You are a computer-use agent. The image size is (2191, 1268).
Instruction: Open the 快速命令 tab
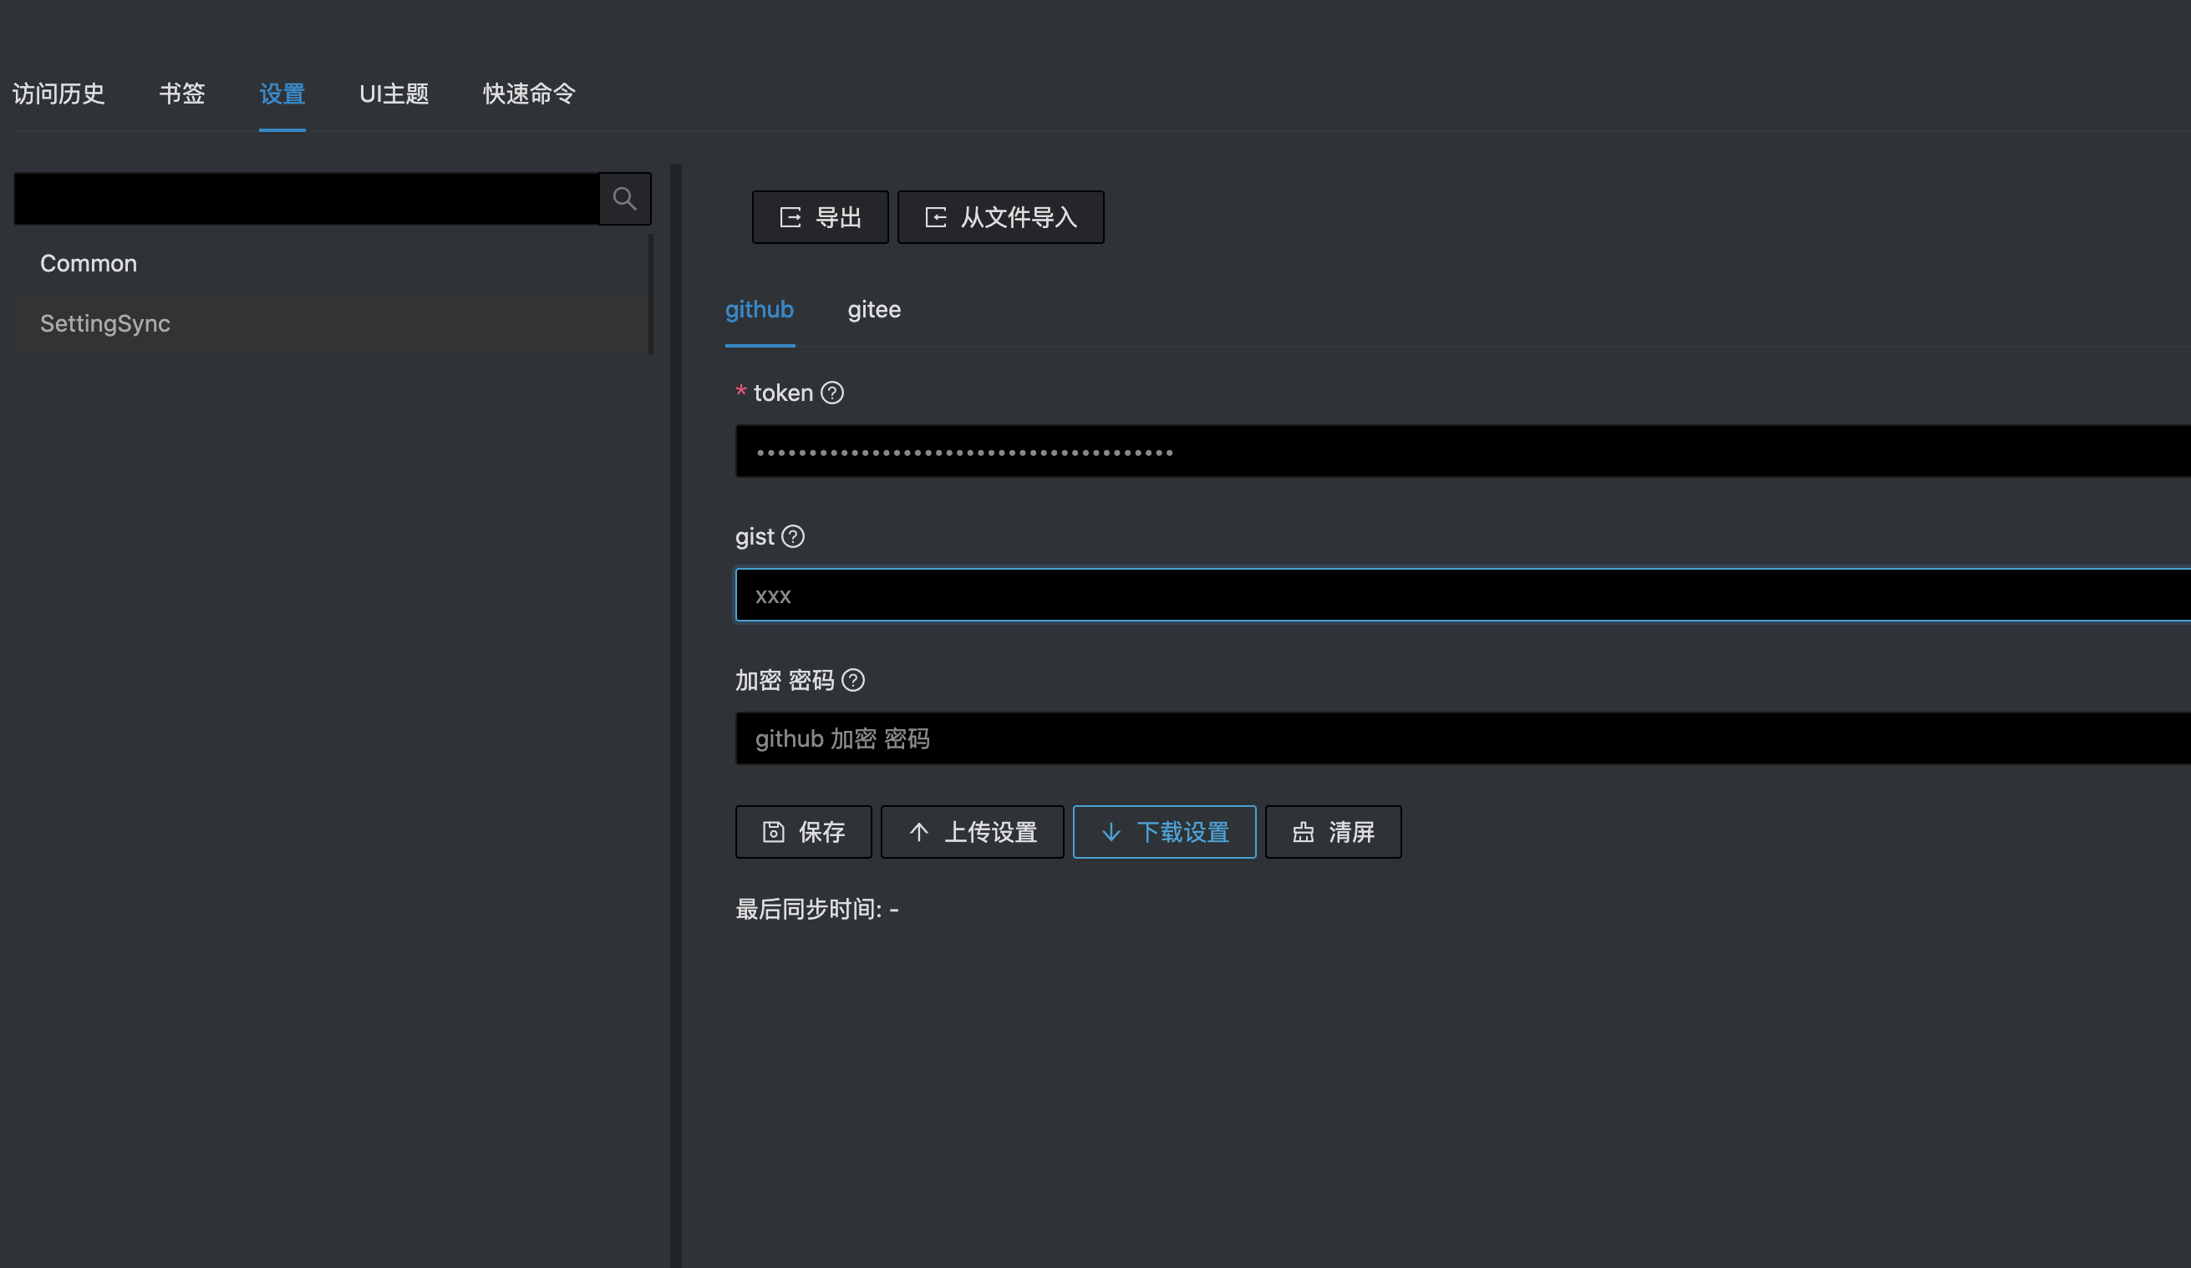coord(530,93)
